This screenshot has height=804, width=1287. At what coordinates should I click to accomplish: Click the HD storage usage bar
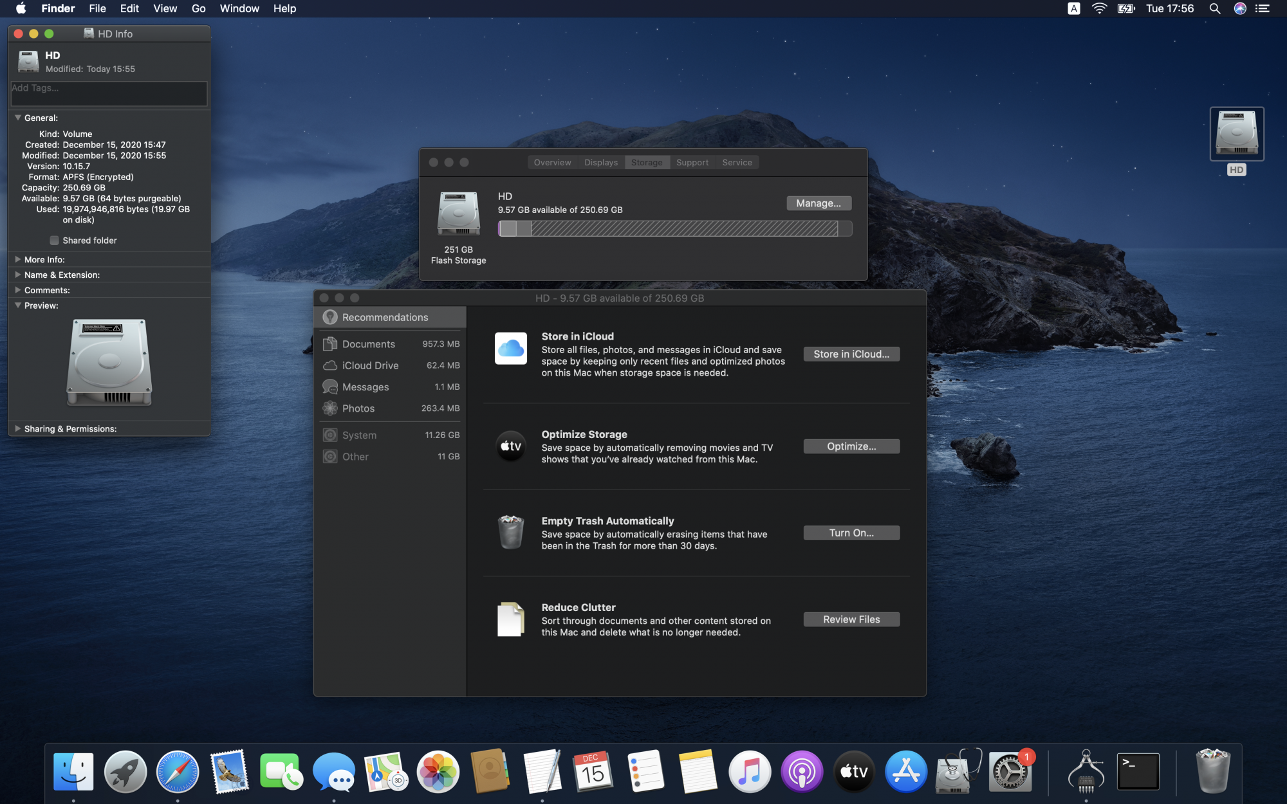674,228
